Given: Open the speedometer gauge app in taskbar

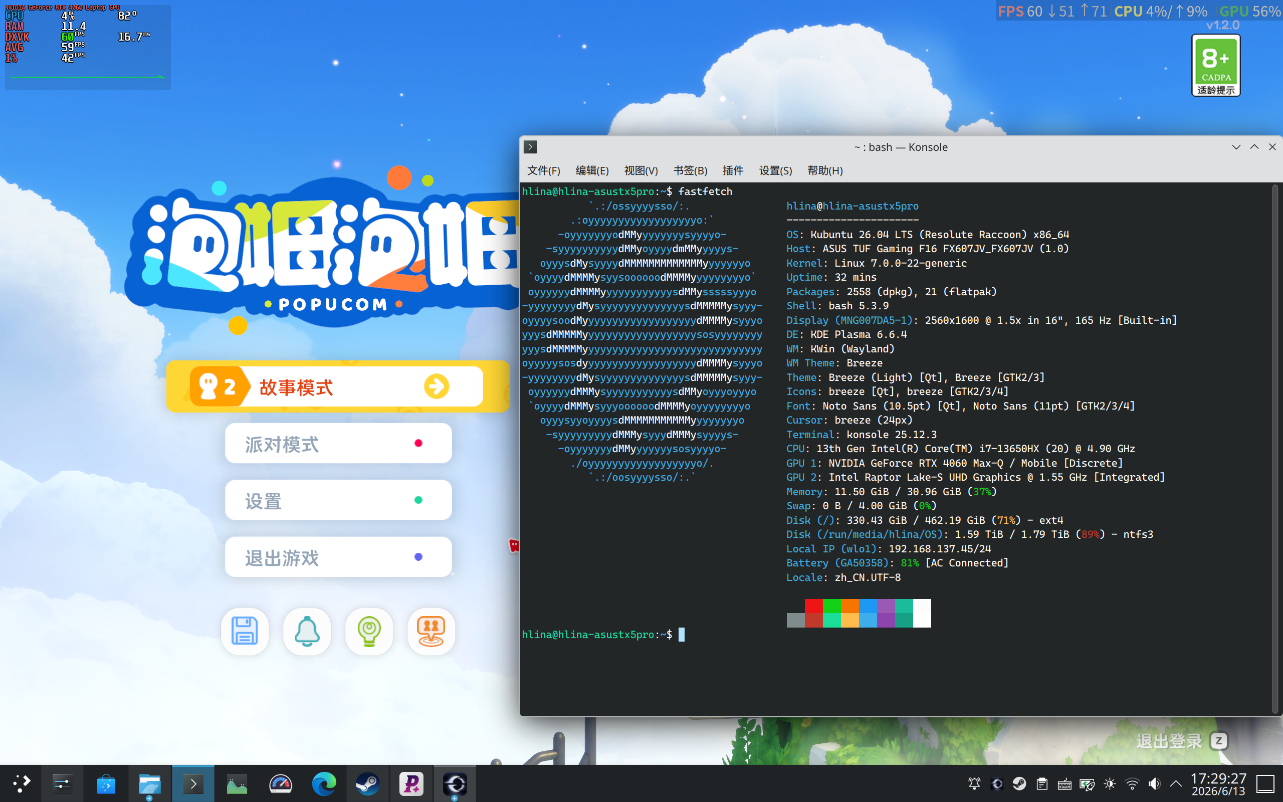Looking at the screenshot, I should point(280,783).
